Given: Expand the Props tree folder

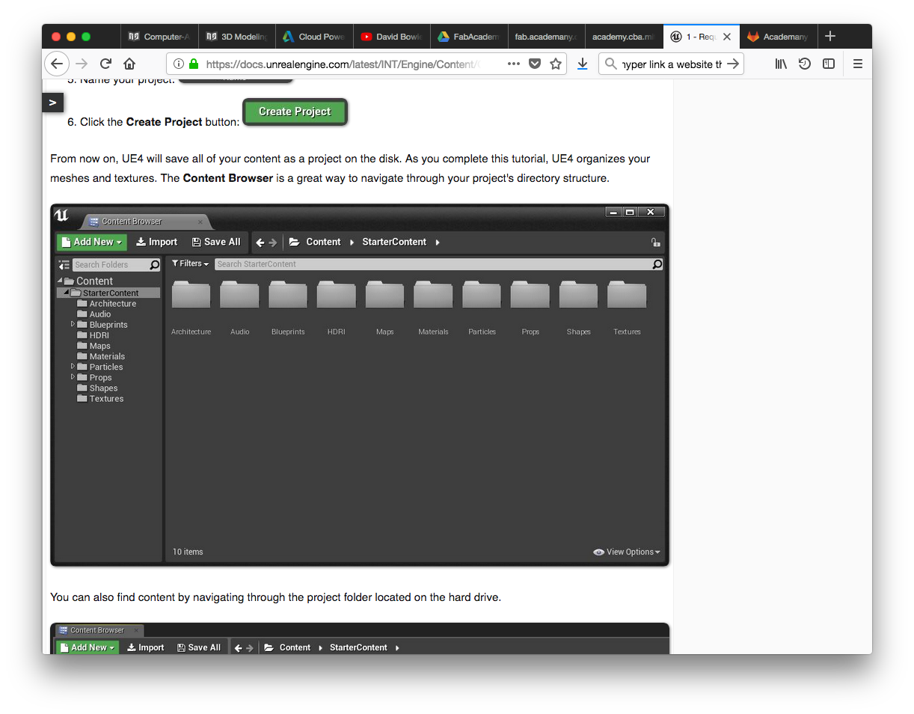Looking at the screenshot, I should (x=73, y=376).
